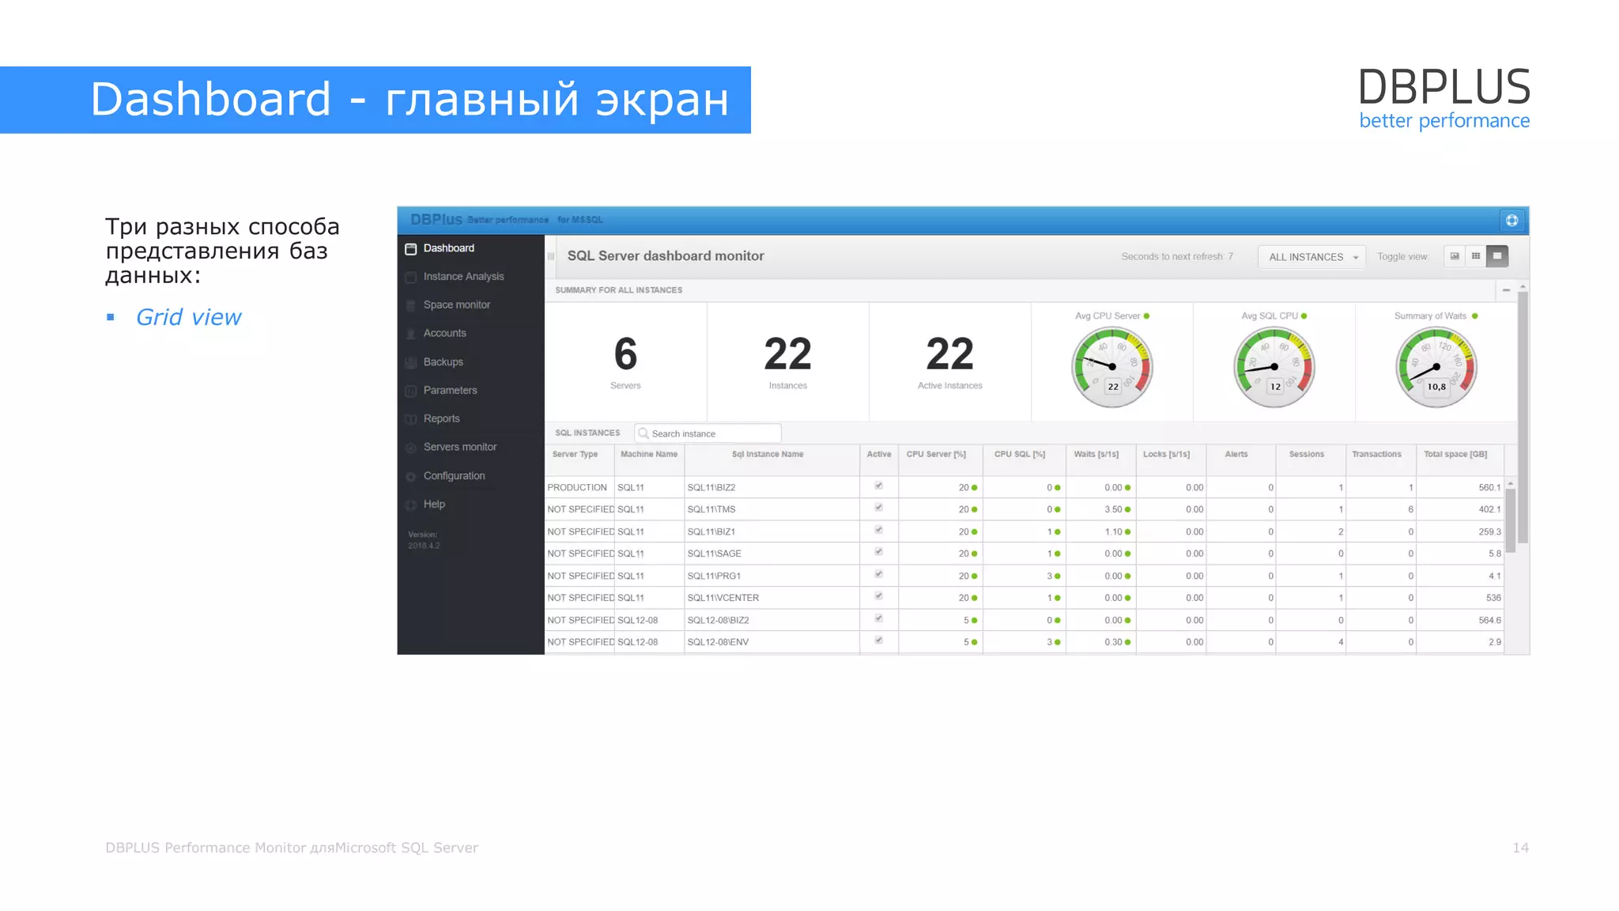Click the Configuration sidebar icon
The image size is (1619, 911).
point(411,476)
